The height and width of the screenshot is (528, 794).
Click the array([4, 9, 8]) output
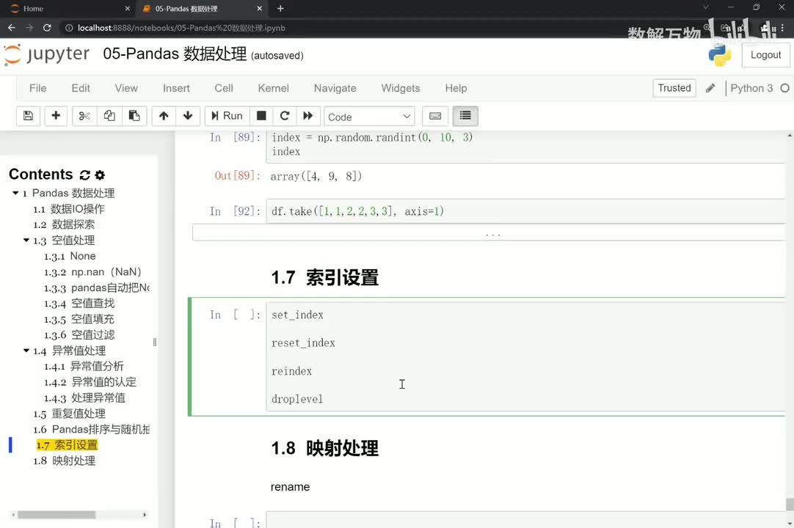tap(316, 176)
